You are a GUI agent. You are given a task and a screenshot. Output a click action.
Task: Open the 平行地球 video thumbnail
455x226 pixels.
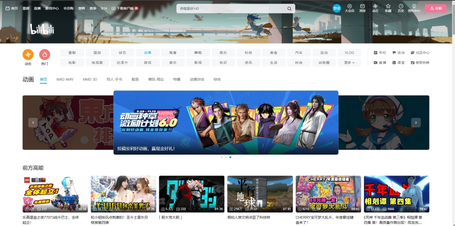(260, 194)
